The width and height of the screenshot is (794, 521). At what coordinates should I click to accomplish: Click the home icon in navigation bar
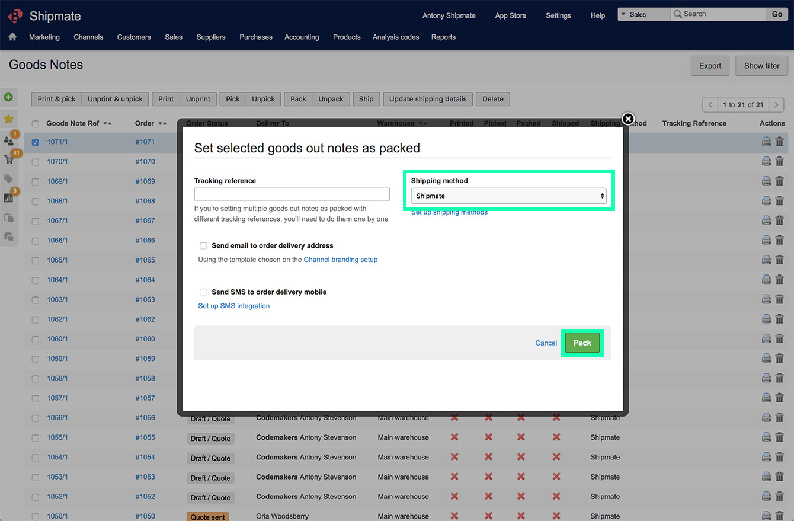point(12,37)
